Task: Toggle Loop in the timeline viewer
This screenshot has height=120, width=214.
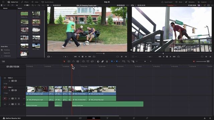Action: (x=179, y=57)
